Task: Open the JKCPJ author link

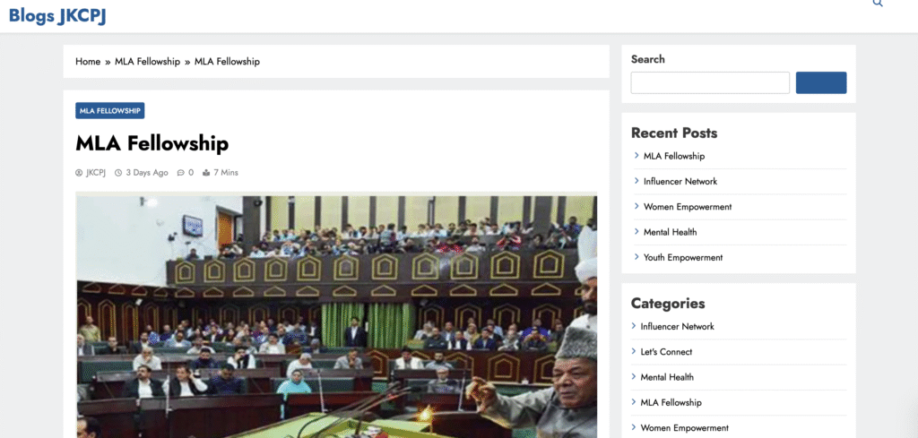Action: pyautogui.click(x=96, y=173)
